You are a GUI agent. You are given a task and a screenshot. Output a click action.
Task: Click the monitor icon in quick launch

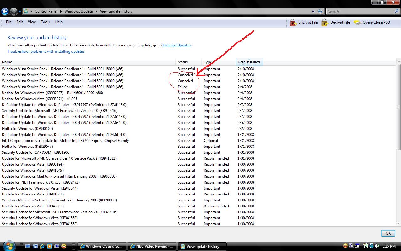coord(57,246)
